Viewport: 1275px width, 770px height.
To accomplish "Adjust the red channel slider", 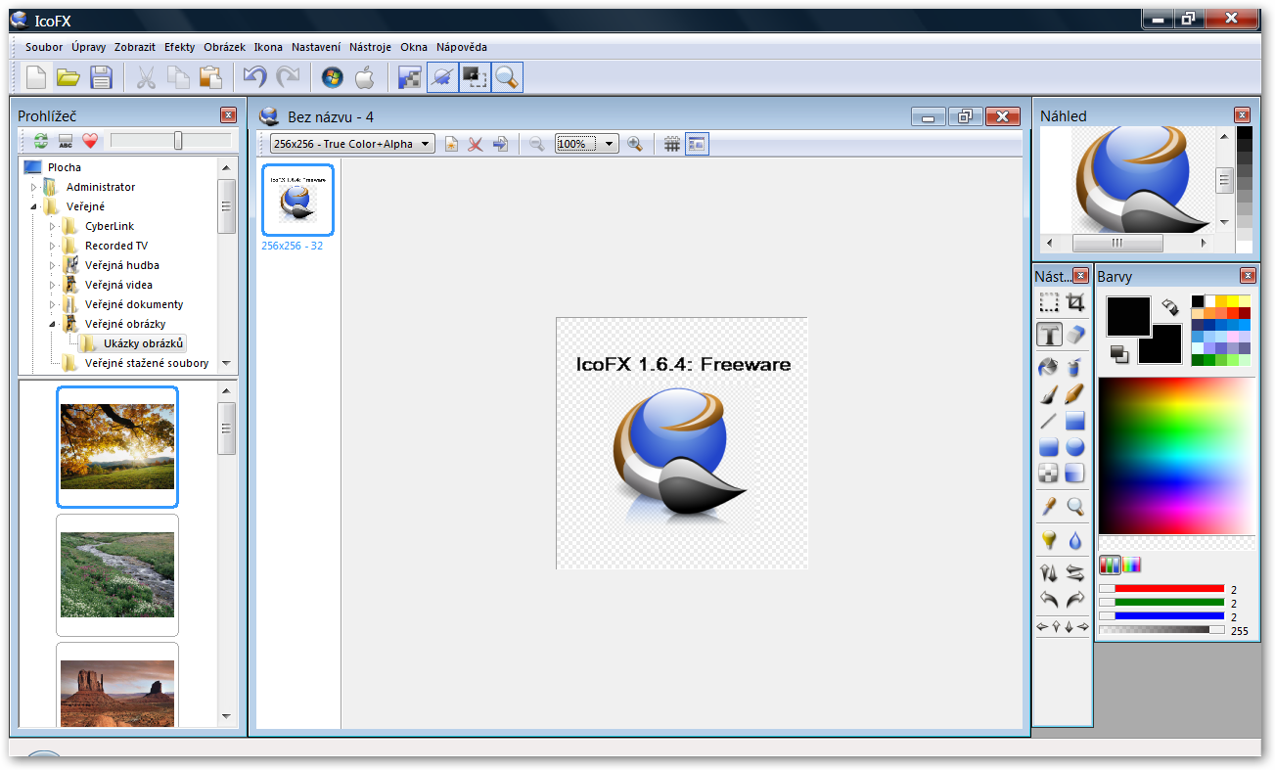I will [1161, 589].
